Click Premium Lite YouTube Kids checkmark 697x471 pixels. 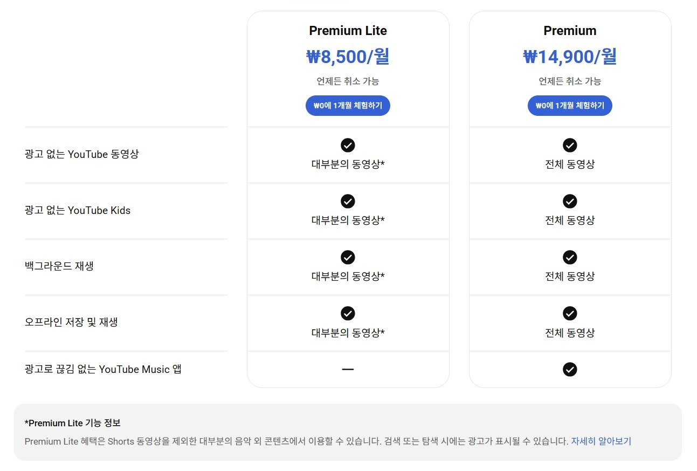pos(348,201)
